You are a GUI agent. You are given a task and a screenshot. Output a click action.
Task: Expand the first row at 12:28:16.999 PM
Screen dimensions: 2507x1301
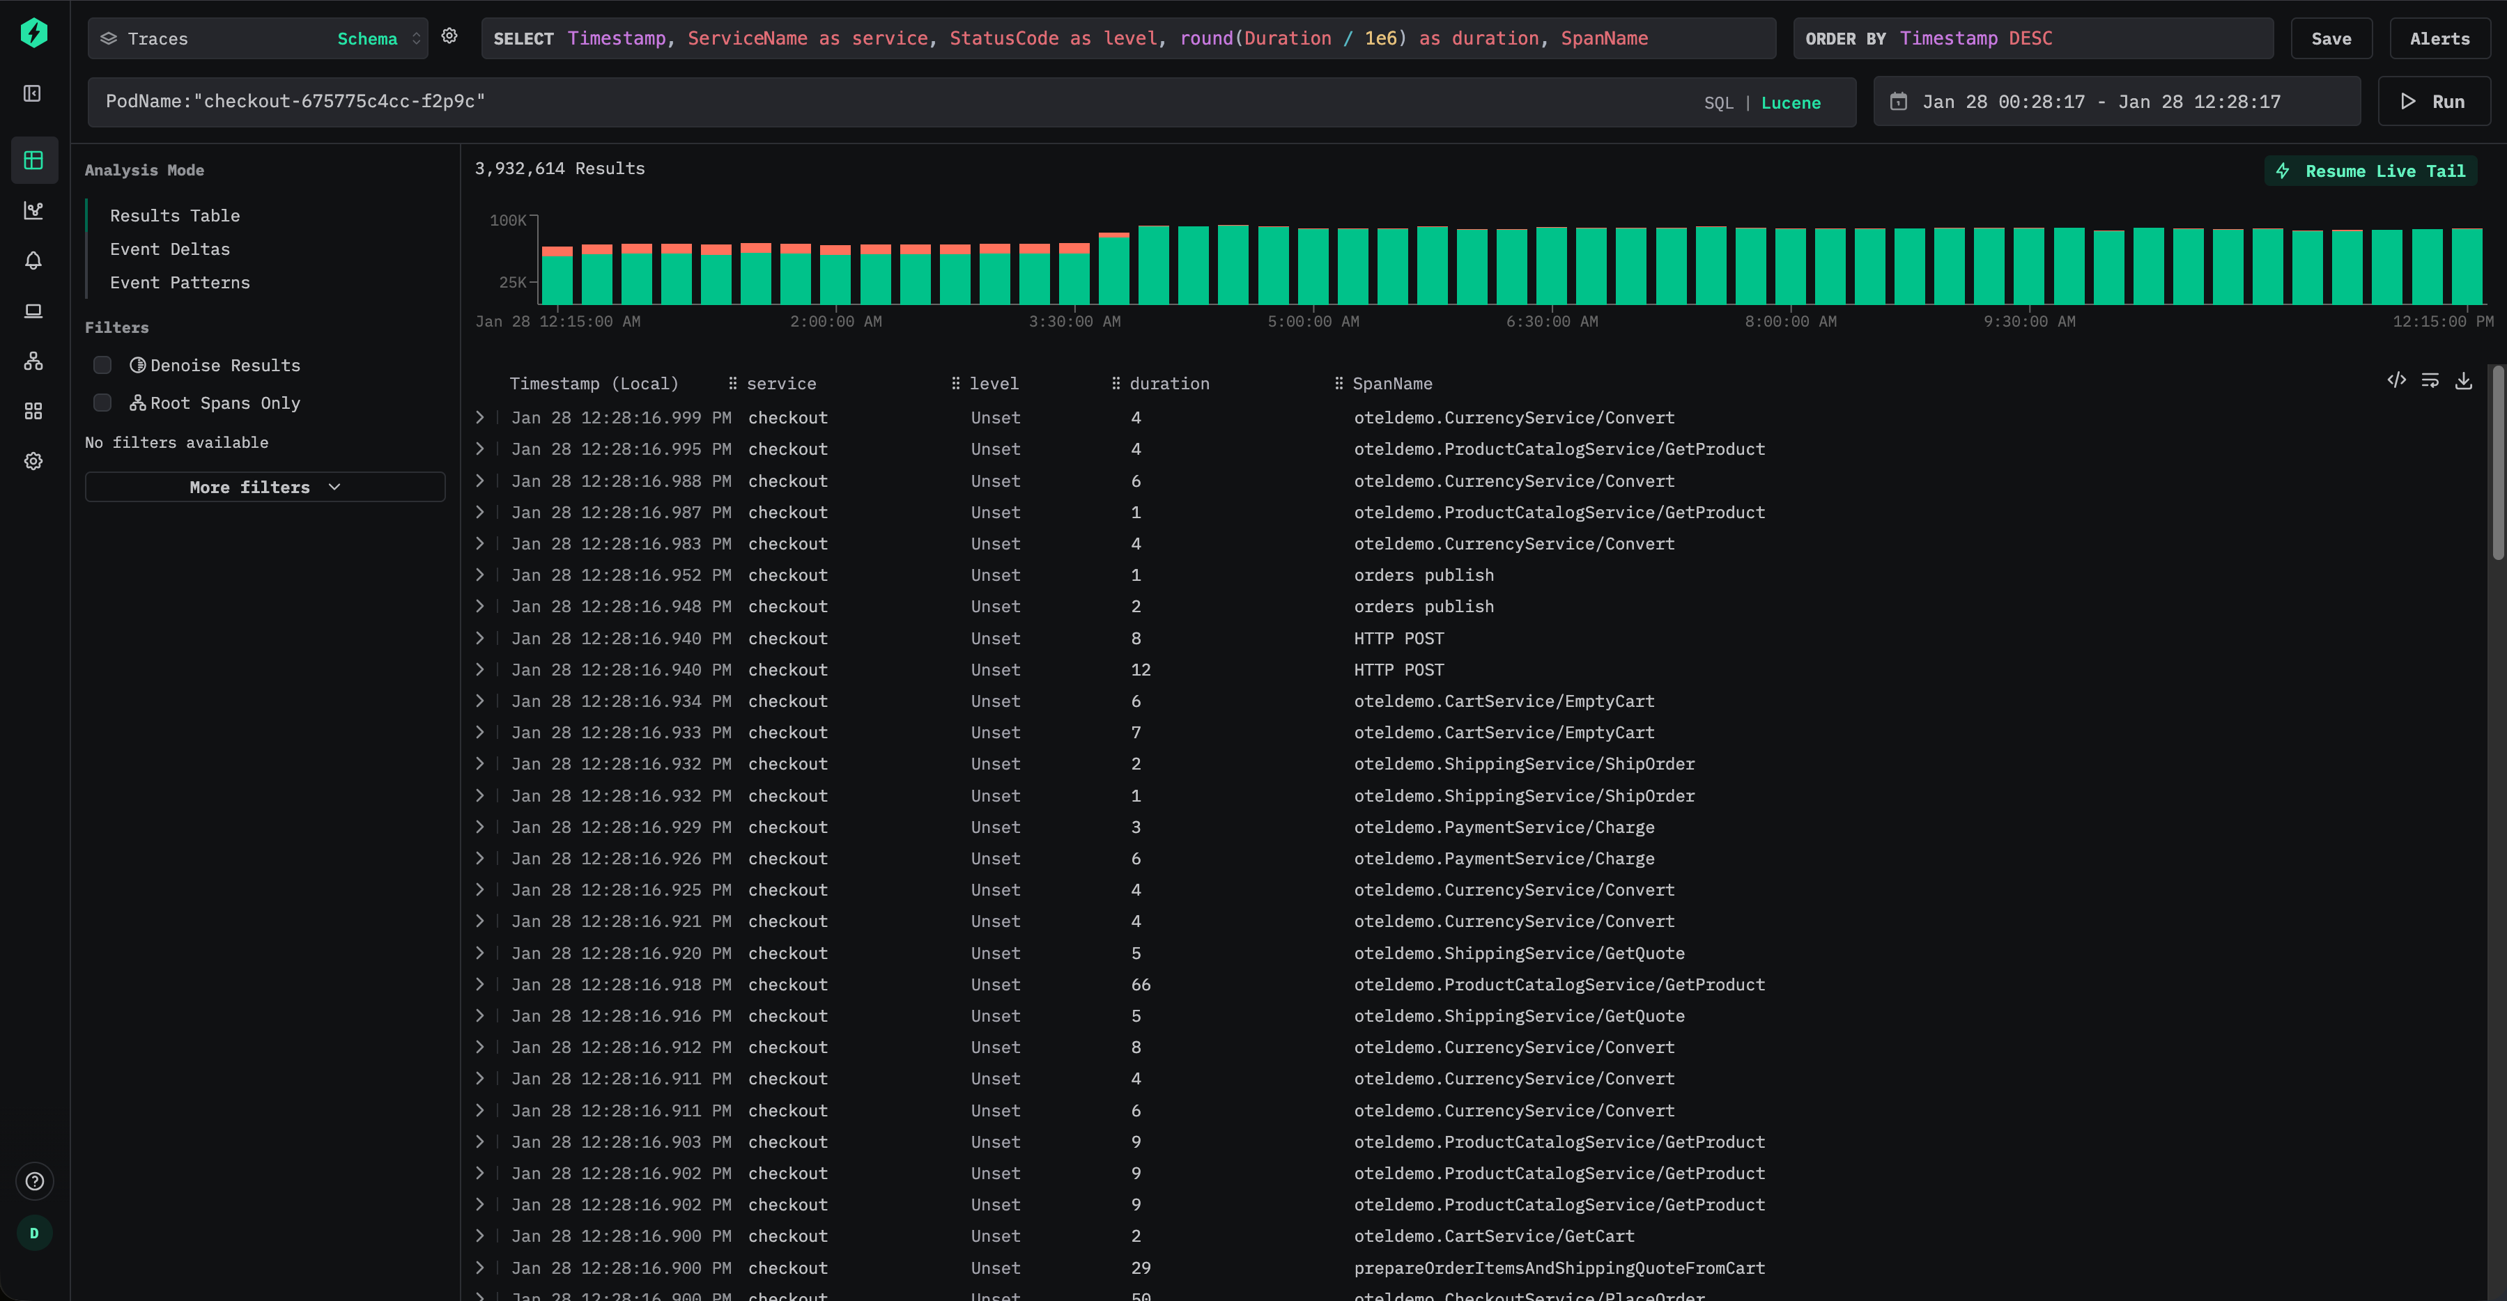[x=480, y=417]
